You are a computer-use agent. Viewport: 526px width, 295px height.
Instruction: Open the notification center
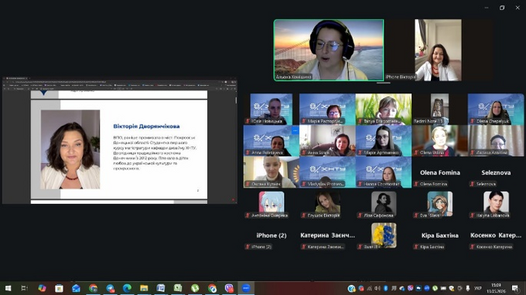tap(515, 288)
